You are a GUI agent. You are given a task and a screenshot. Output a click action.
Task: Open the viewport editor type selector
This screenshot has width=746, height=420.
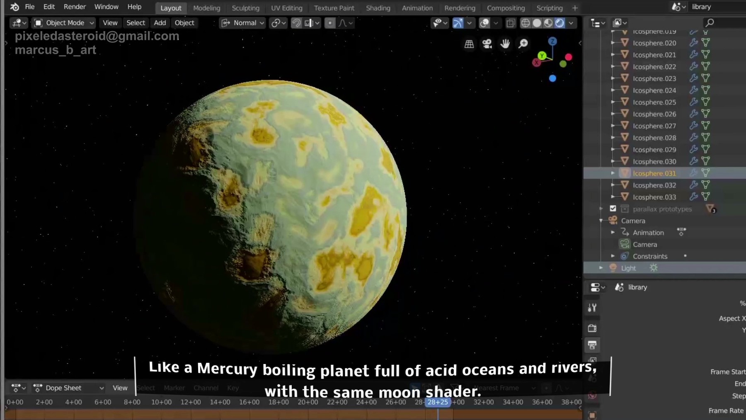point(19,23)
